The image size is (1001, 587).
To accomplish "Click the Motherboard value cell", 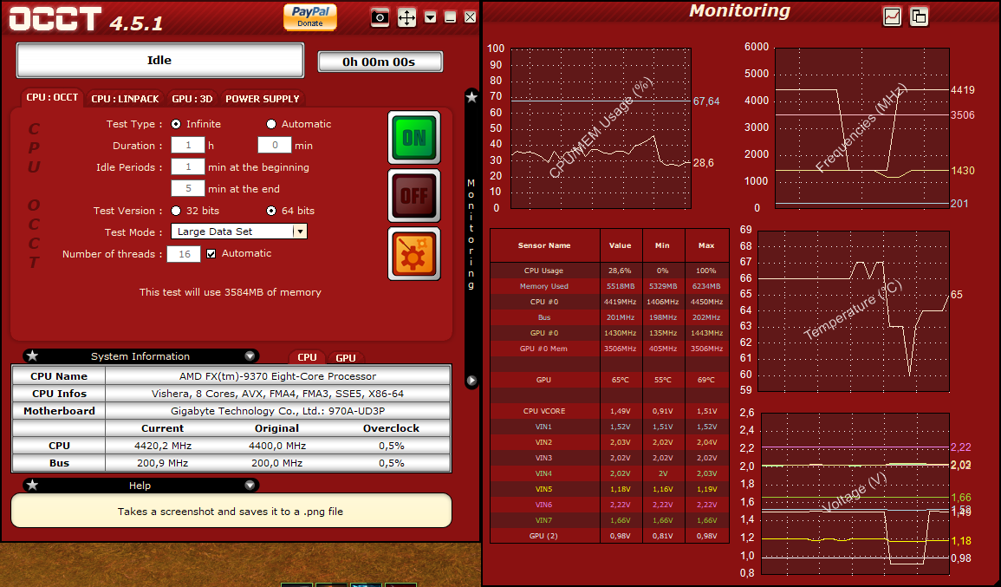I will tap(277, 411).
